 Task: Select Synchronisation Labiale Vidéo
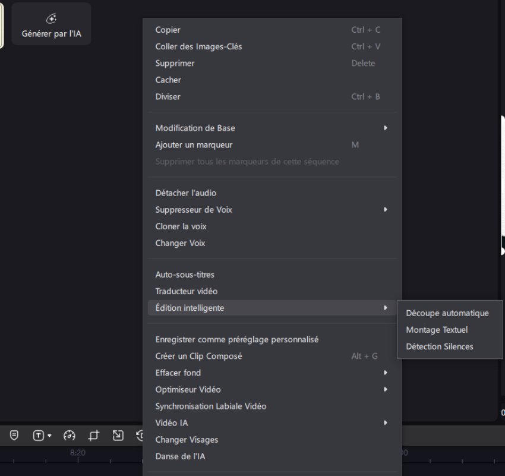click(272, 406)
